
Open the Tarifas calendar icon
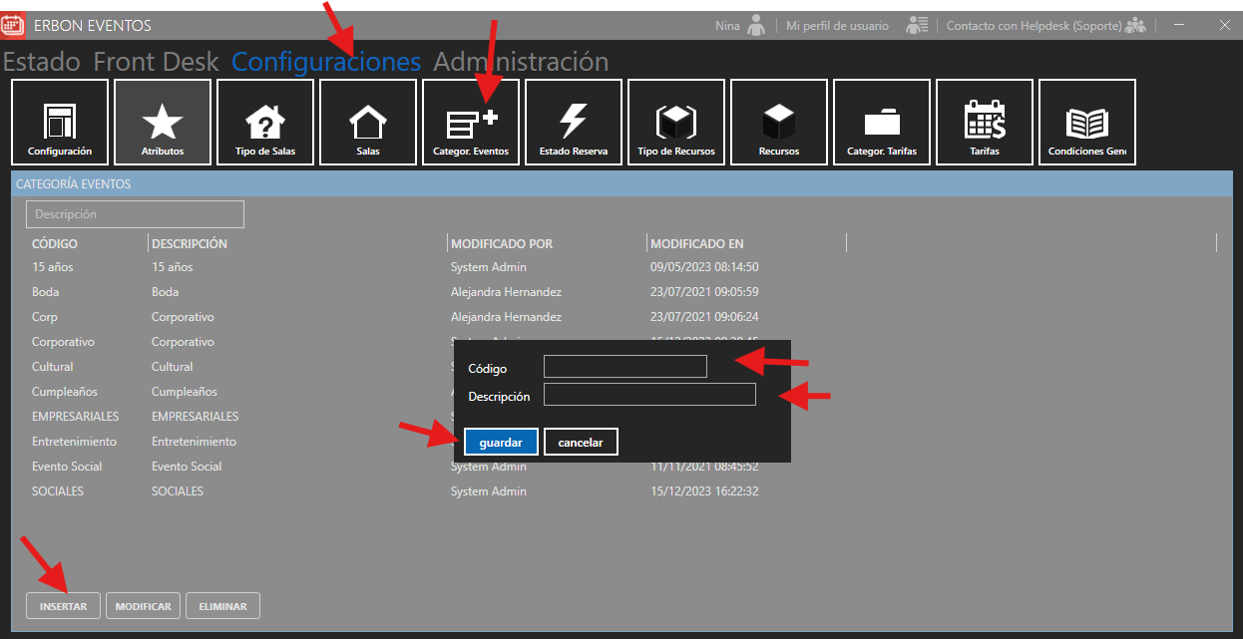(x=985, y=123)
